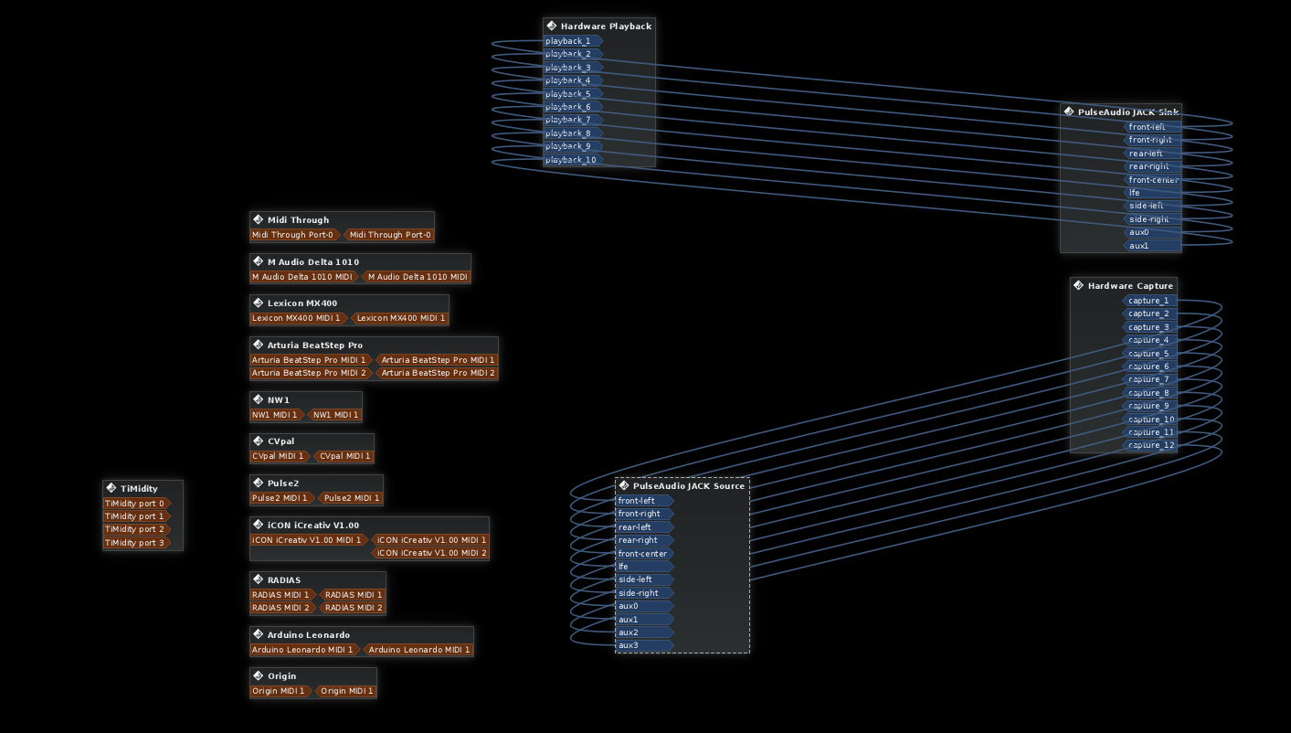Pick the capture_10 port
This screenshot has height=733, width=1291.
(x=1149, y=420)
